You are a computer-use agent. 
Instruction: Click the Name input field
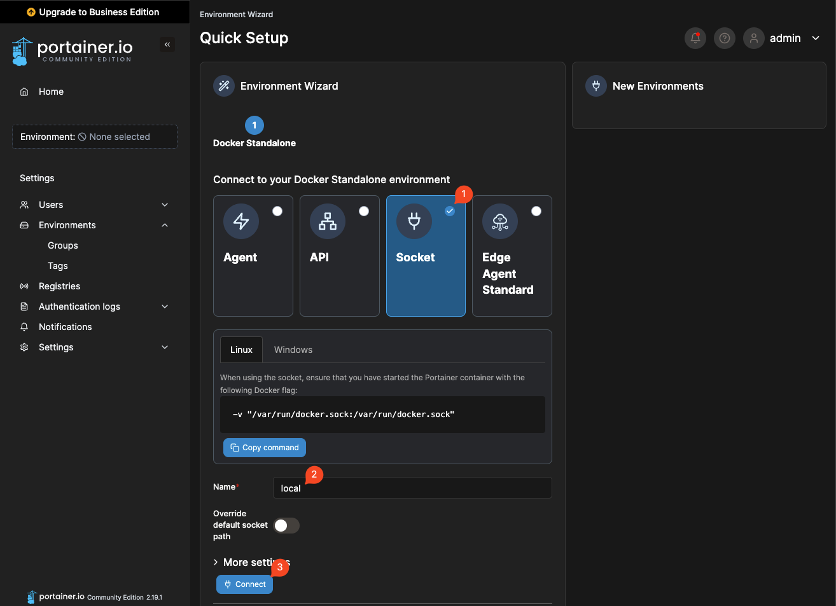coord(412,488)
